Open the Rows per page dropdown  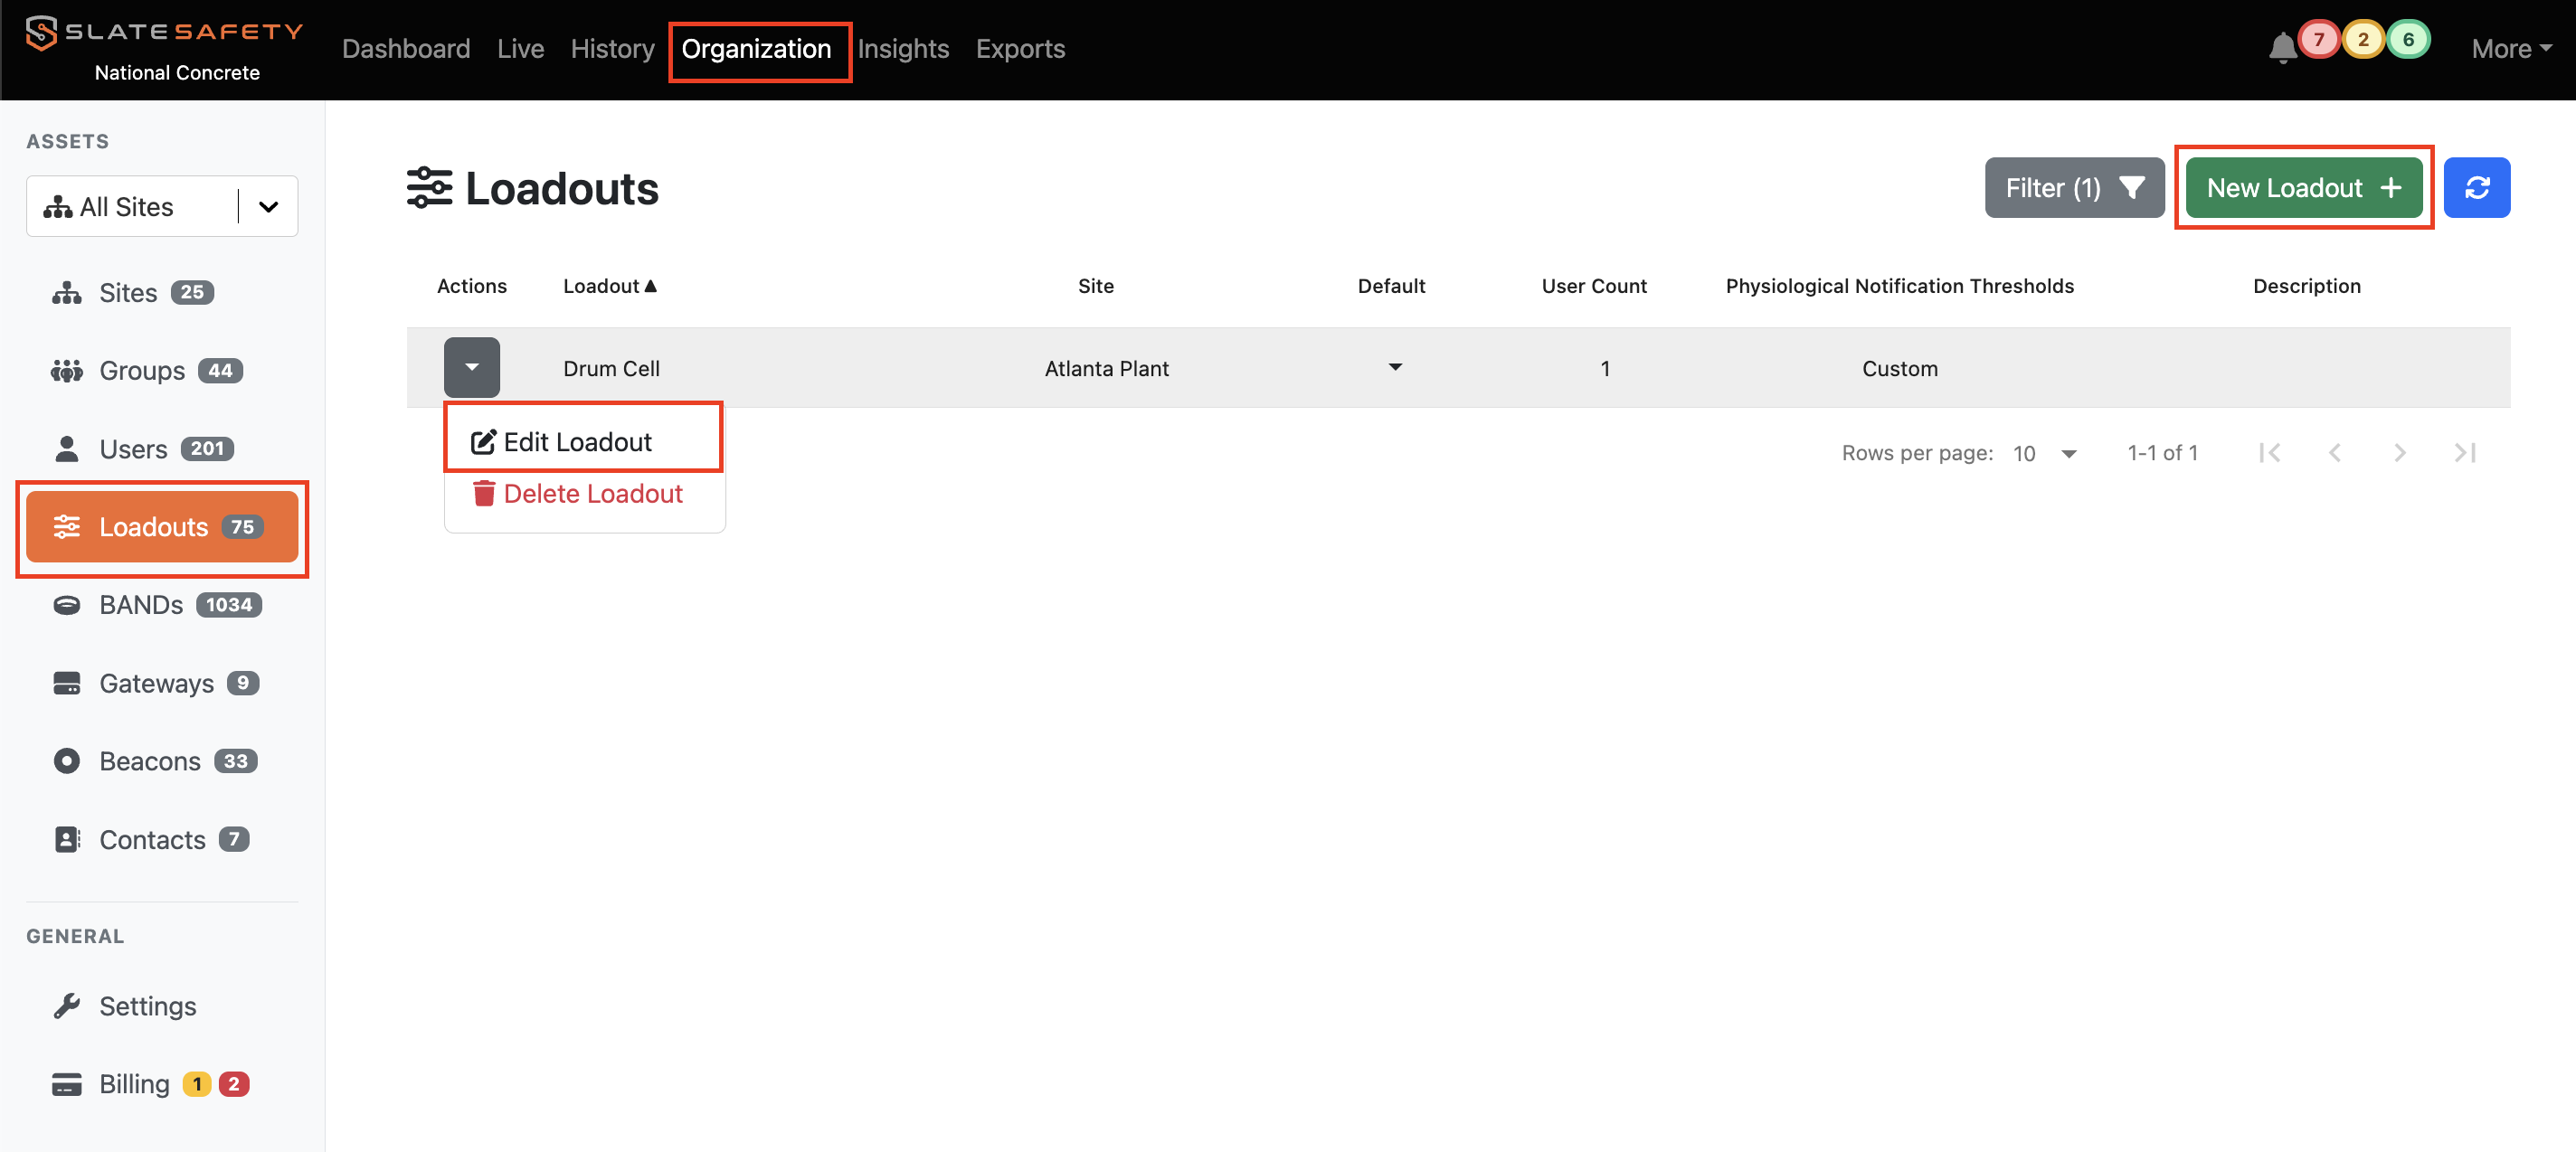(2045, 454)
